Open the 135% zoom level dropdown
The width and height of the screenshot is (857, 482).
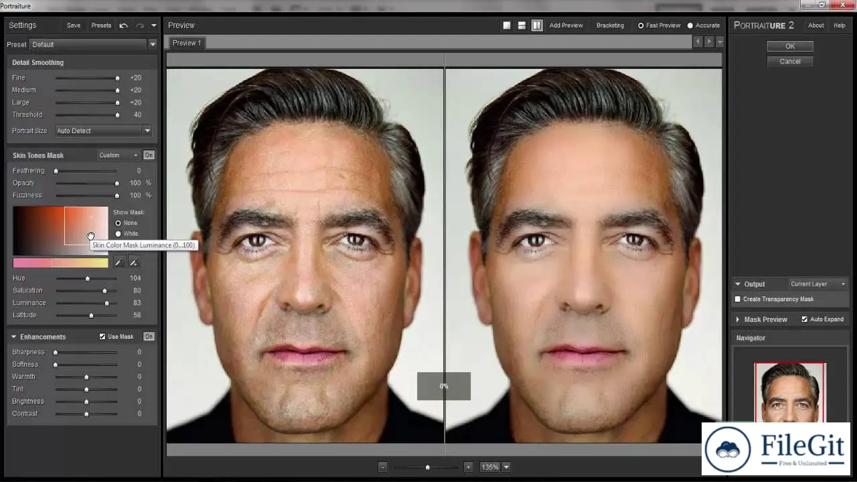tap(506, 467)
